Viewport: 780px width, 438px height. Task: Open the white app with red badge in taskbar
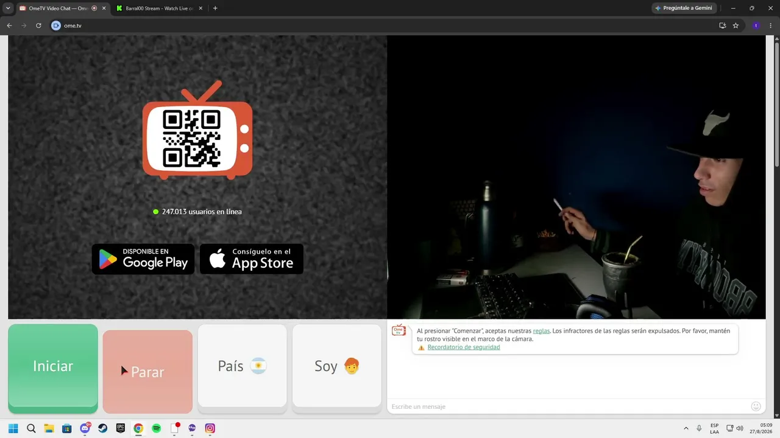pyautogui.click(x=174, y=428)
